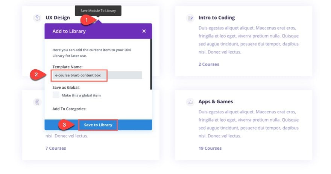331x174 pixels.
Task: Open the 19 Courses link
Action: coord(210,148)
